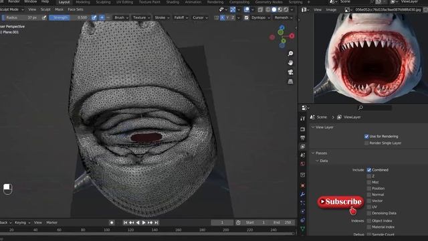
Task: Enable the Normal pass checkbox
Action: [x=369, y=195]
